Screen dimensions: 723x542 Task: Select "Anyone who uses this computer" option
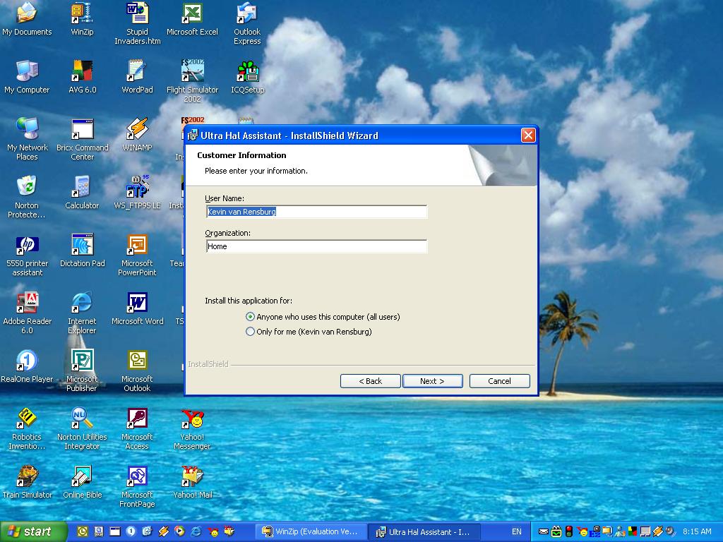(x=250, y=317)
